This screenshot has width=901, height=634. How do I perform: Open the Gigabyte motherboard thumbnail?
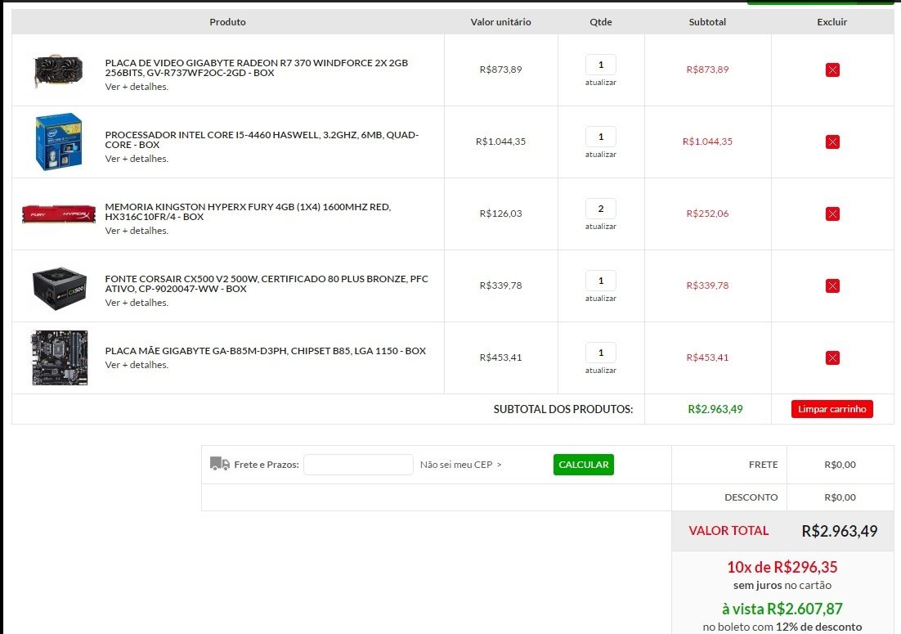[x=60, y=357]
